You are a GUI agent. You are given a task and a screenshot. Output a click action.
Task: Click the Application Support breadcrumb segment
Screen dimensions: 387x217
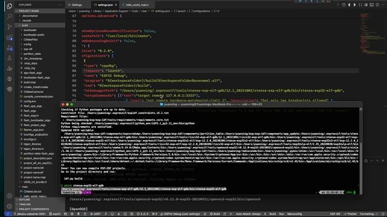coord(117,11)
